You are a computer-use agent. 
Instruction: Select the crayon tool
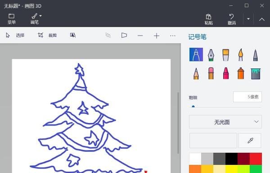(226, 73)
